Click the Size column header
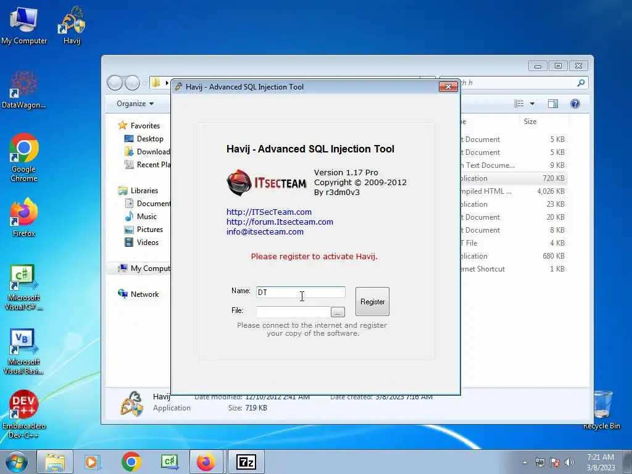 544,122
